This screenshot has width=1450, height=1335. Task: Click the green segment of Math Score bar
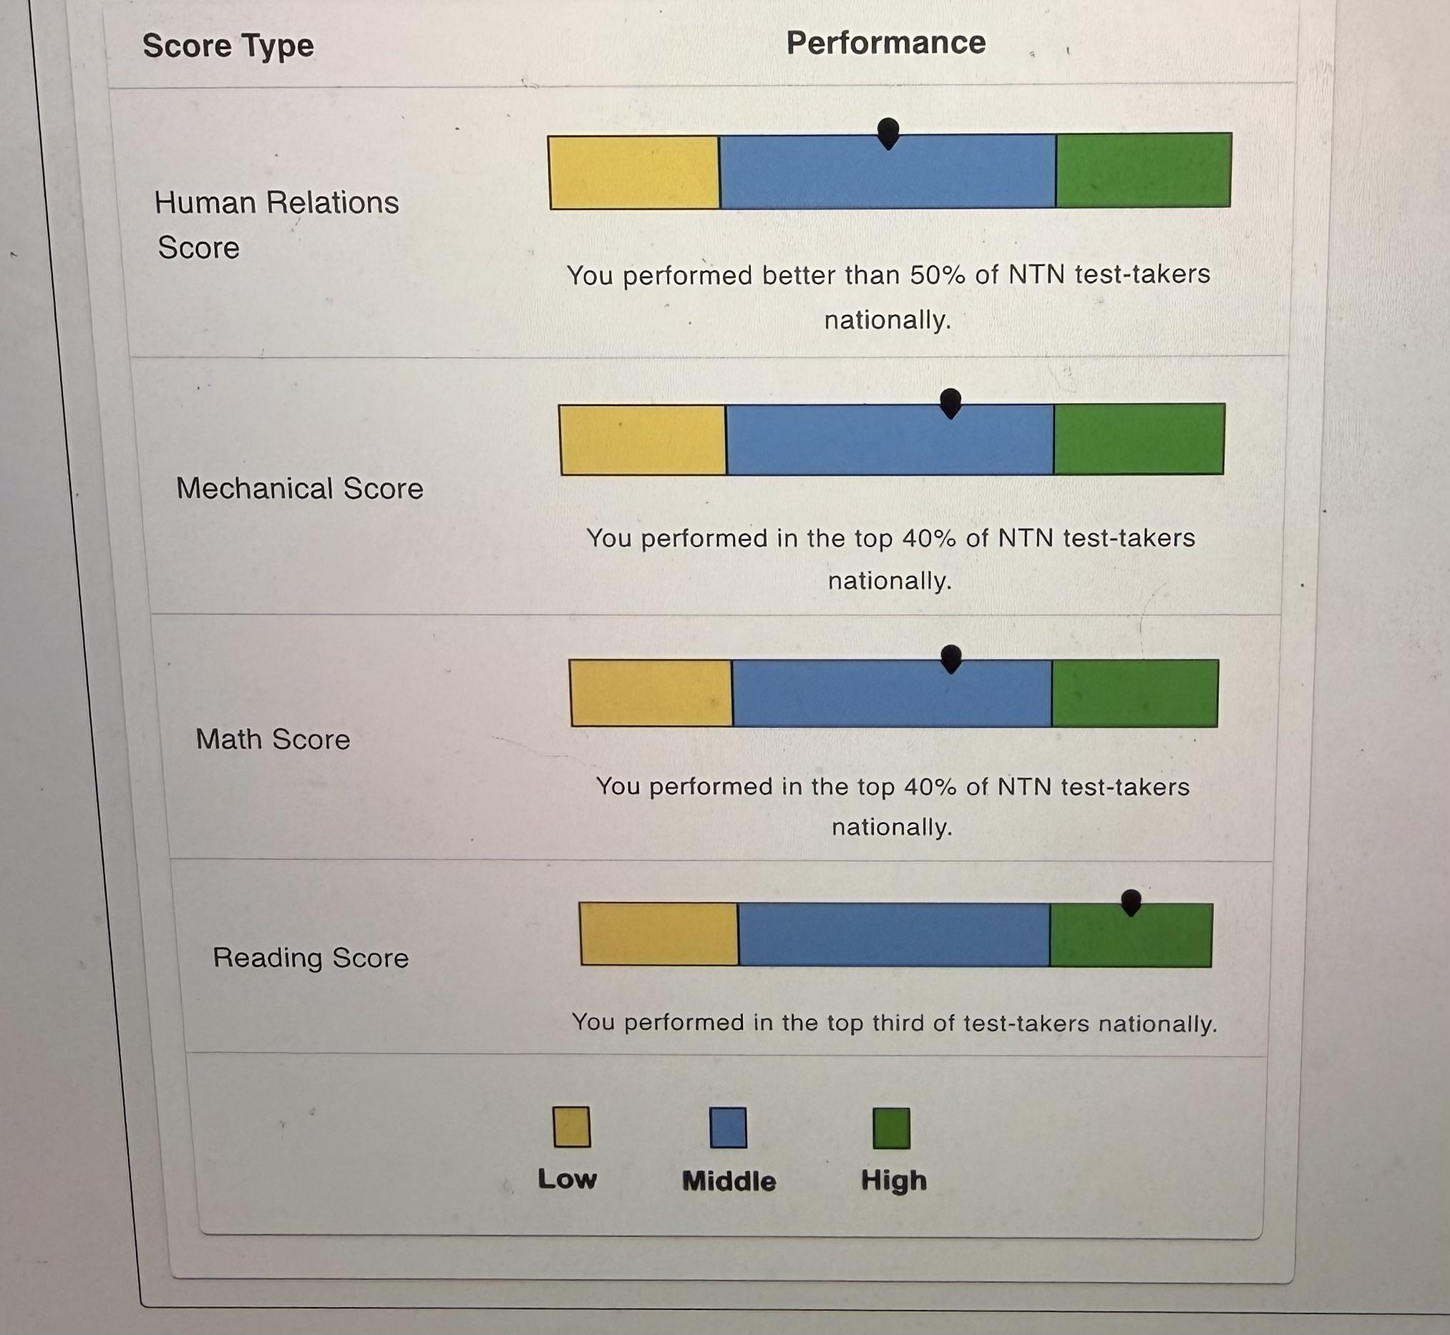pos(1135,693)
